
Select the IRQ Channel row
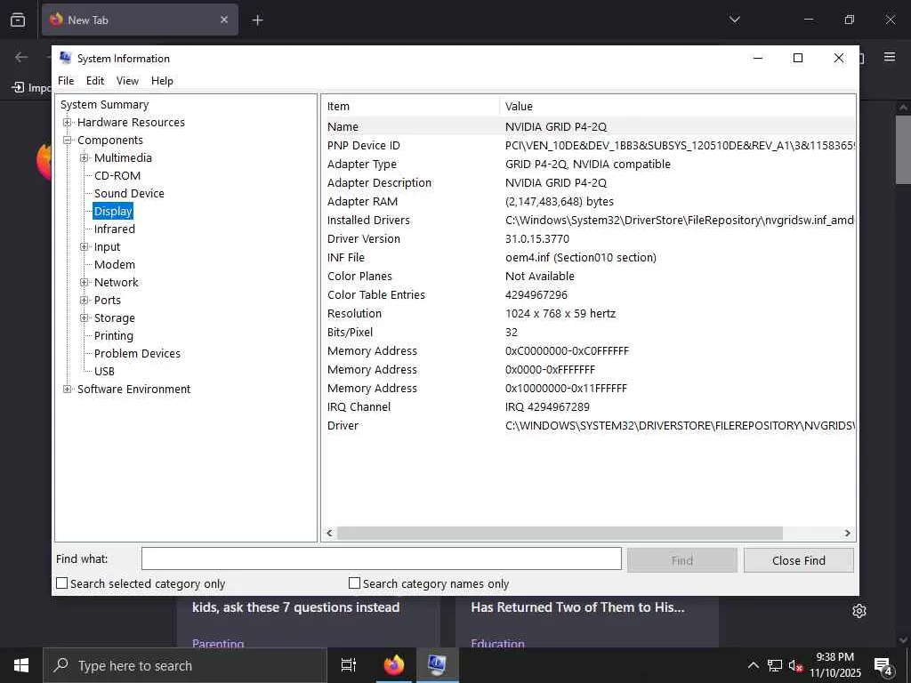tap(588, 406)
